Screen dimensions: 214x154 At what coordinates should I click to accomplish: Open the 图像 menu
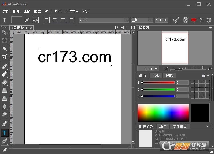click(27, 11)
